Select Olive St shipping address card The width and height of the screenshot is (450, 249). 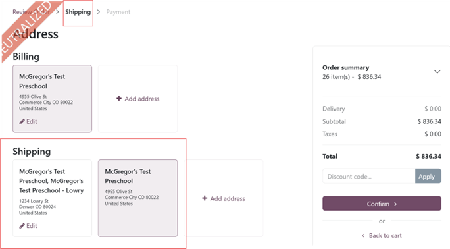click(137, 198)
